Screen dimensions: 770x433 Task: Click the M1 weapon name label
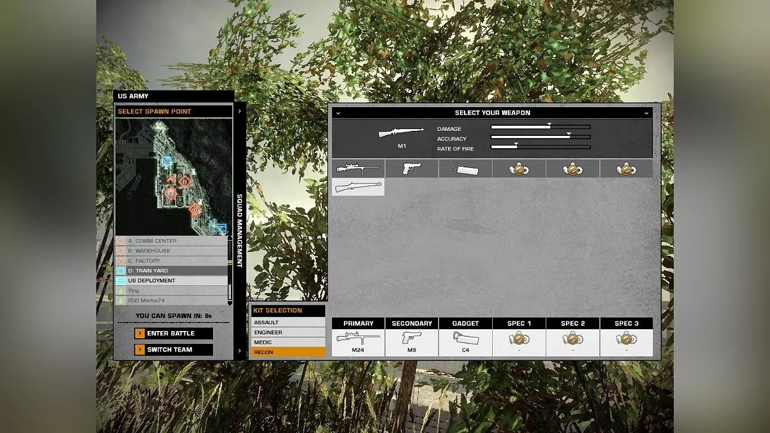[402, 146]
